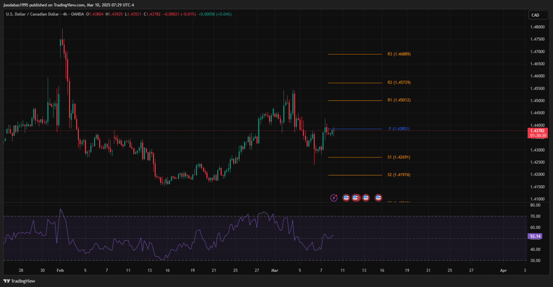553x287 pixels.
Task: Select the R2 (1.45729) resistance label
Action: click(399, 83)
